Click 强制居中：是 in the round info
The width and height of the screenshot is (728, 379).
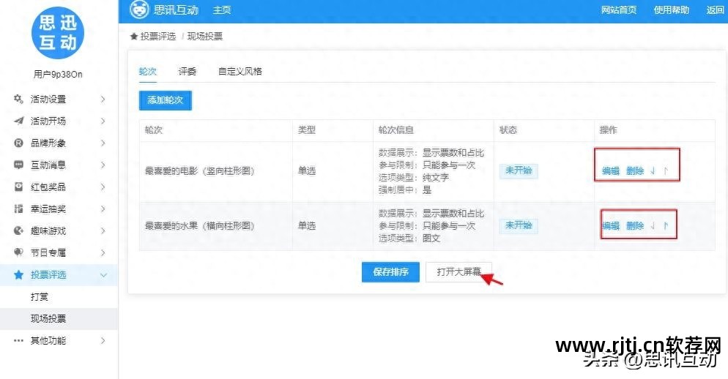pyautogui.click(x=405, y=189)
